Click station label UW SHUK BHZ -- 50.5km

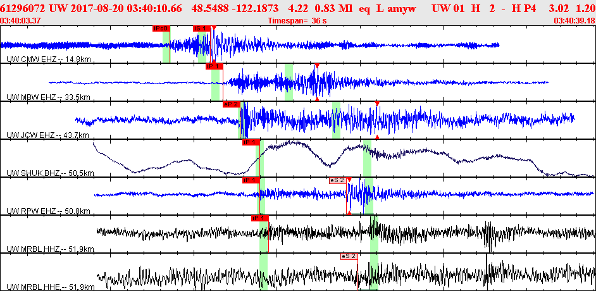(51, 173)
